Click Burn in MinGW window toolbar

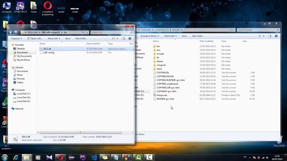pos(184,36)
